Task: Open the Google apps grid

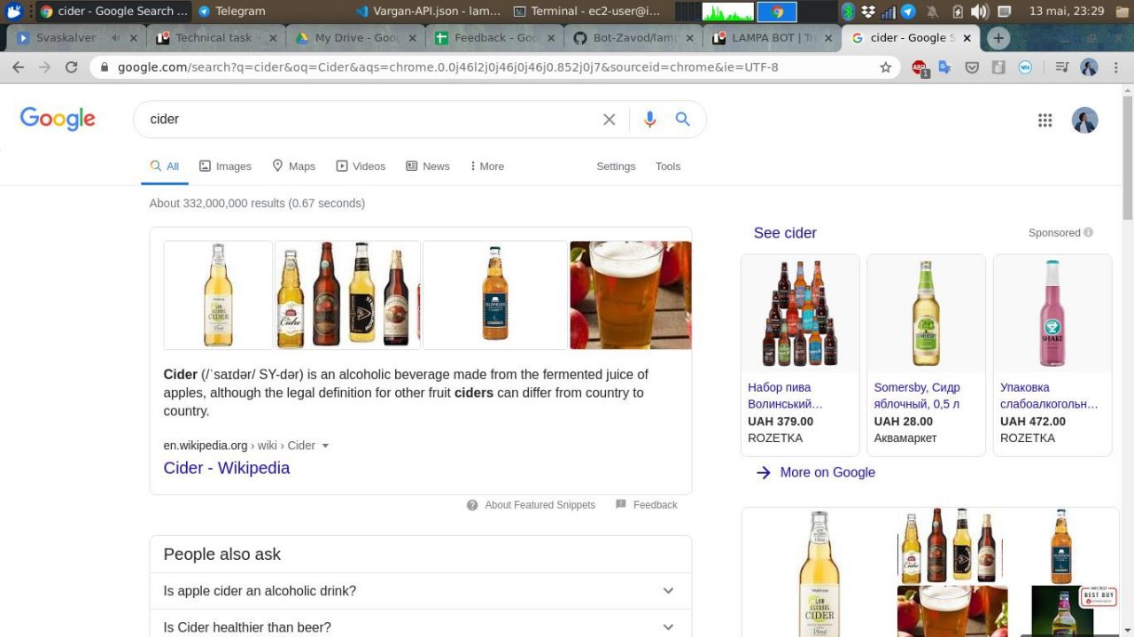Action: click(1045, 120)
